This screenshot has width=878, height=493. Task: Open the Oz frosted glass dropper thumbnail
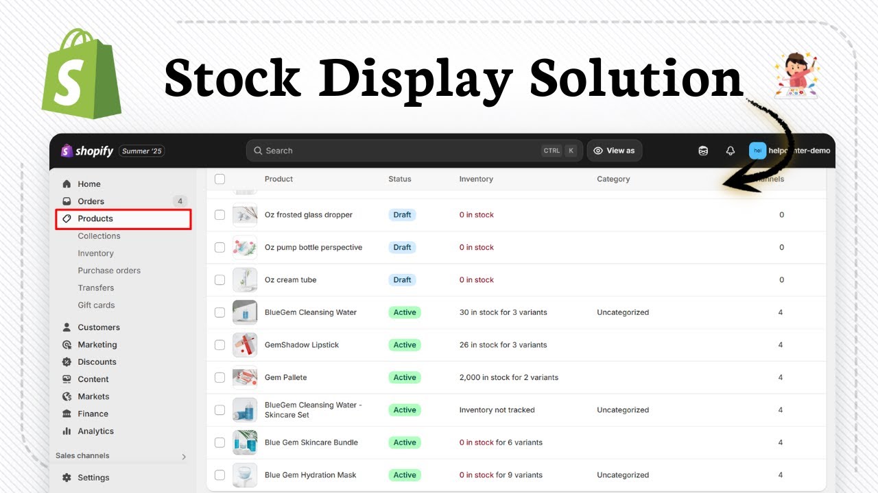[245, 215]
